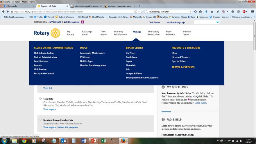The width and height of the screenshot is (256, 144).
Task: Open Club Invoice link
Action: (40, 69)
